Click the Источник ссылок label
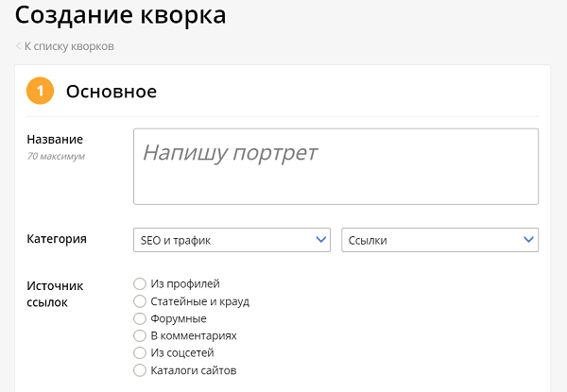Screen dimensions: 567x392 [55, 294]
